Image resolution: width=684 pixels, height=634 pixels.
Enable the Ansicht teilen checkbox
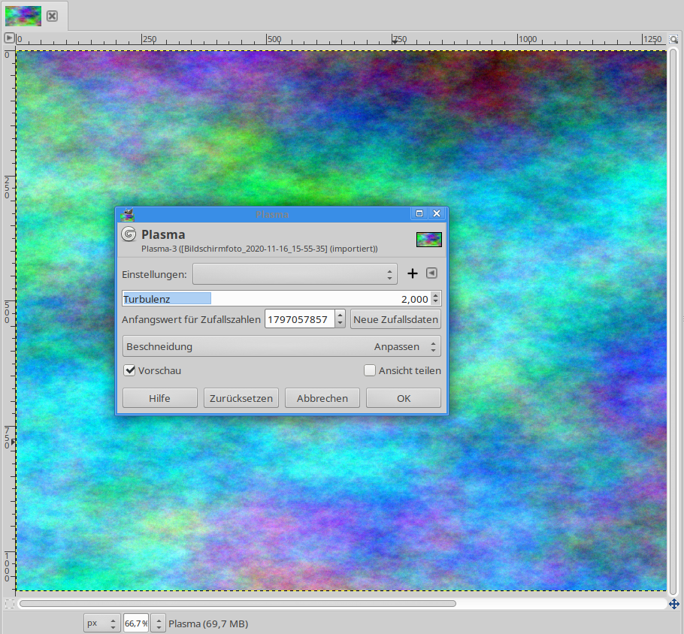[370, 370]
